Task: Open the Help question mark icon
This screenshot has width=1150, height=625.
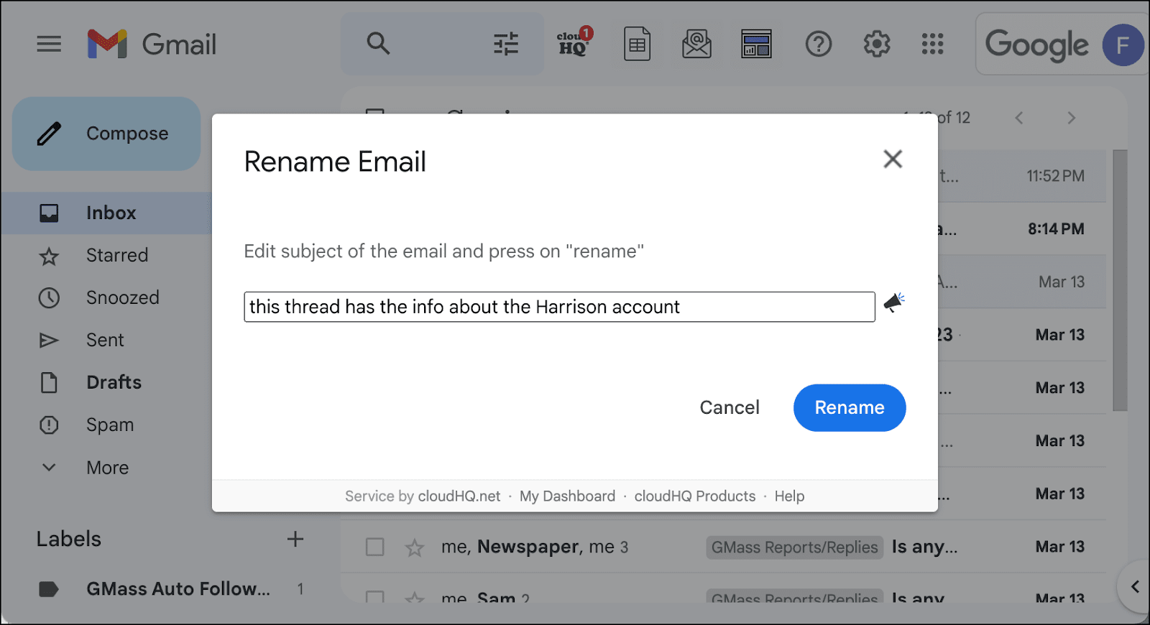Action: click(818, 45)
